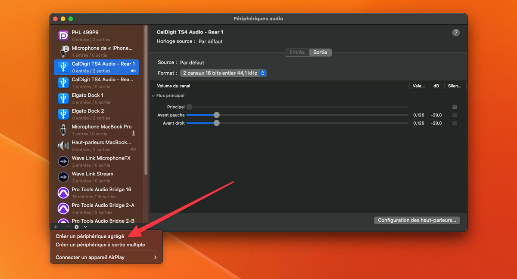Expand the Connecter un appareil AirPlay submenu arrow

pyautogui.click(x=156, y=258)
